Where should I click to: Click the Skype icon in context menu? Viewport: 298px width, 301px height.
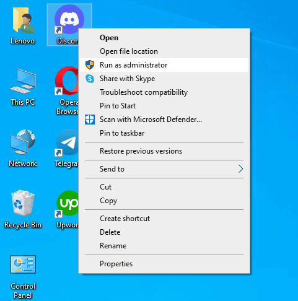pos(90,79)
